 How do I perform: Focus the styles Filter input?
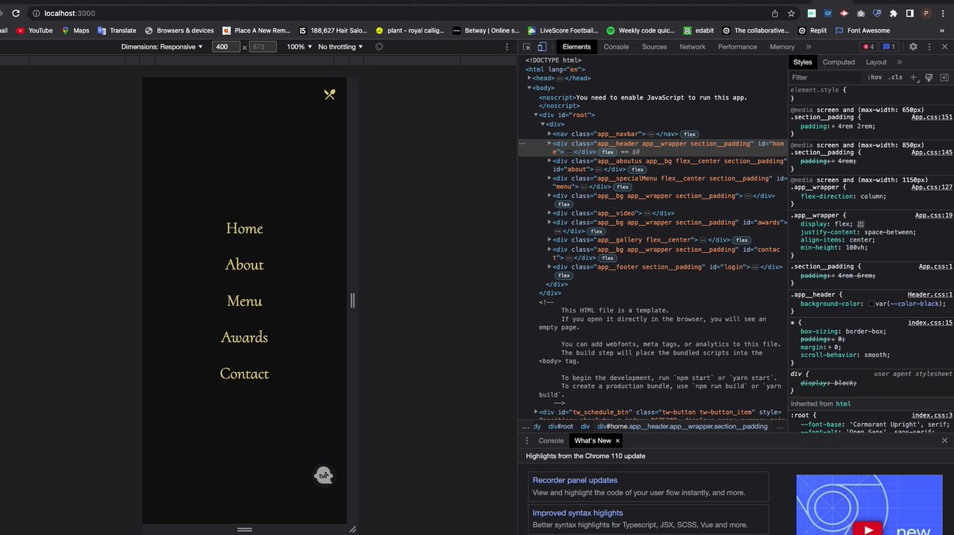click(825, 77)
